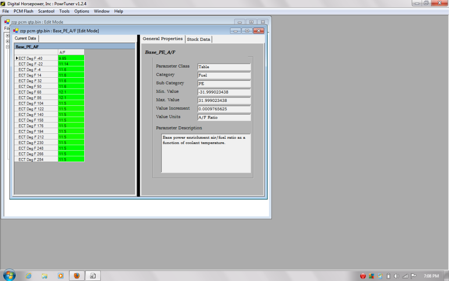The height and width of the screenshot is (281, 449).
Task: Click the red antivirus tray icon
Action: (x=363, y=276)
